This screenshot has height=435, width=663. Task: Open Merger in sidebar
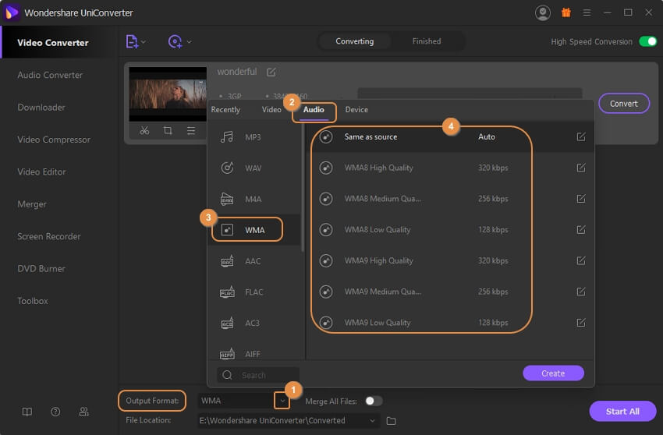[x=32, y=204]
